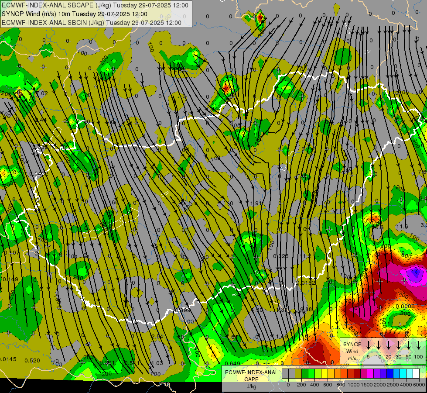Click the map value '0.541'
The height and width of the screenshot is (393, 427).
[132, 363]
